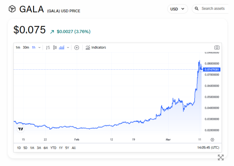Click the compare or add symbol icon
This screenshot has height=166, width=234.
(x=77, y=48)
